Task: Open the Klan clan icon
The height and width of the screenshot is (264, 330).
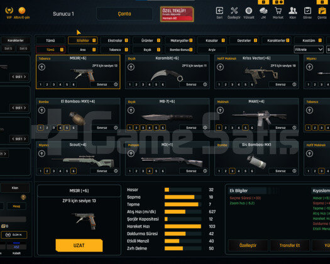Action: coord(293,11)
